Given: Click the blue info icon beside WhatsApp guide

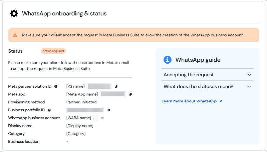Looking at the screenshot, I should [167, 60].
